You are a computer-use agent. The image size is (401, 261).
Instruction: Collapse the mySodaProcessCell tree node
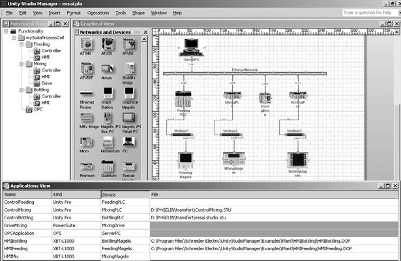click(14, 38)
